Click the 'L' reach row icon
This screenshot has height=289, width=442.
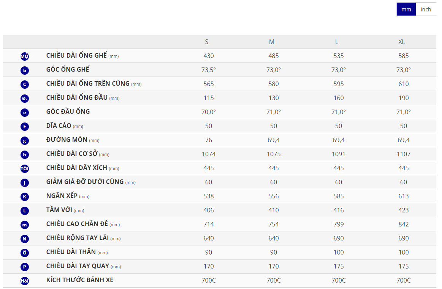click(x=25, y=210)
